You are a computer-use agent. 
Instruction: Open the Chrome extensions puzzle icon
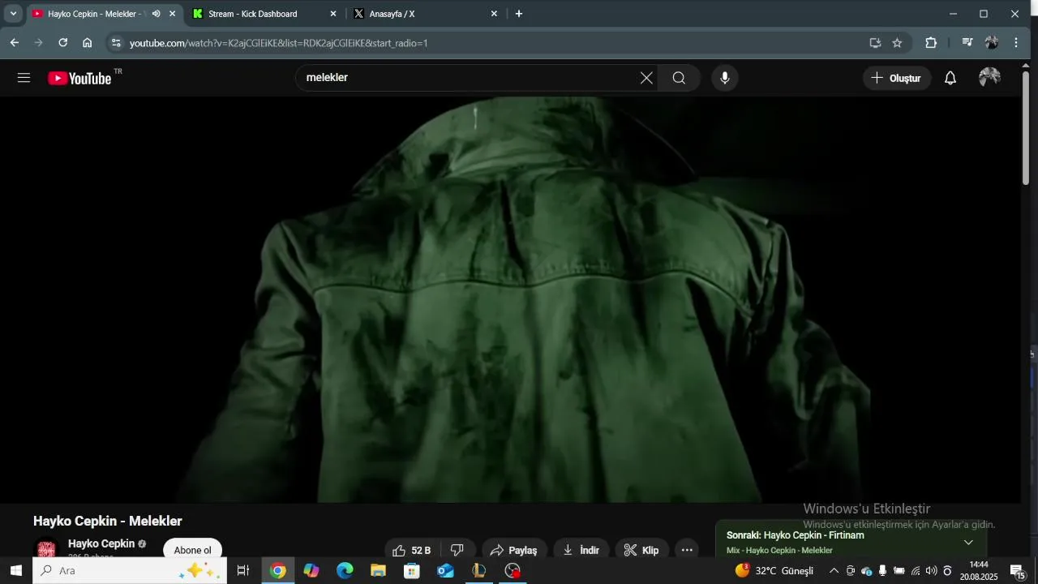[931, 43]
